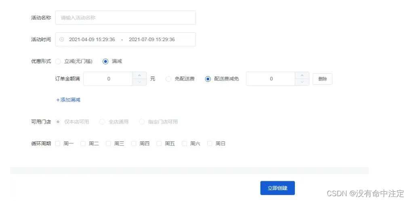Click the 可用门店 label
The height and width of the screenshot is (201, 410).
tap(41, 122)
